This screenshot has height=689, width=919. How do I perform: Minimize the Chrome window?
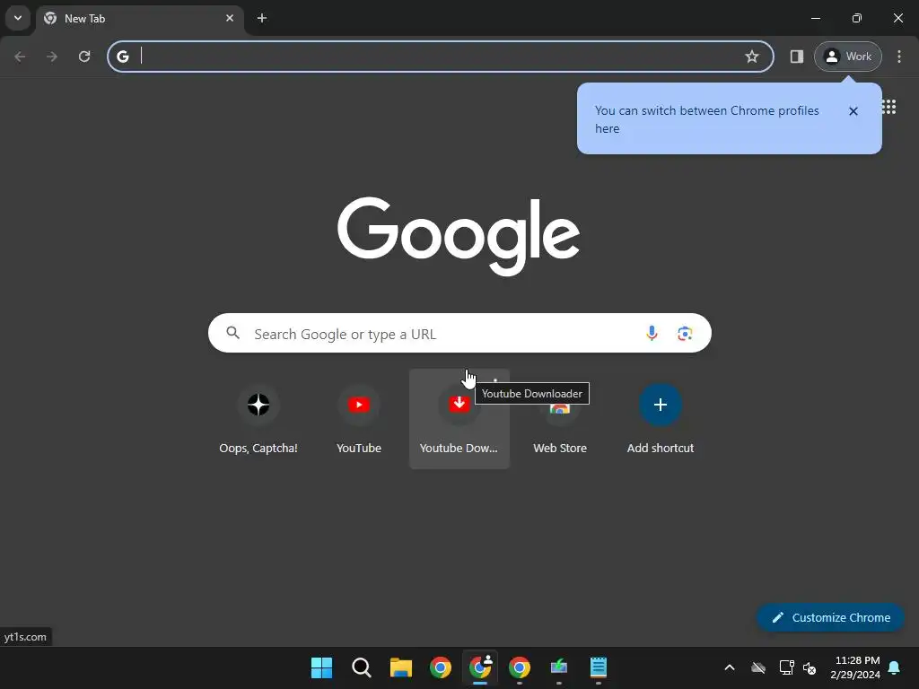pos(815,18)
